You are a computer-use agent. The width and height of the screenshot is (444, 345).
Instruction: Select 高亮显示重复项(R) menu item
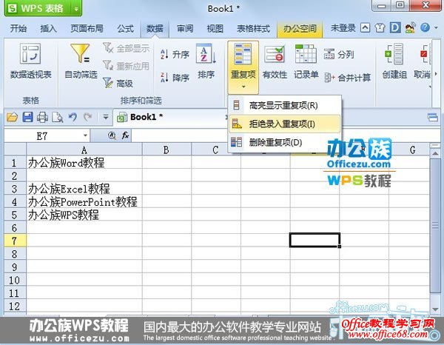pos(285,105)
